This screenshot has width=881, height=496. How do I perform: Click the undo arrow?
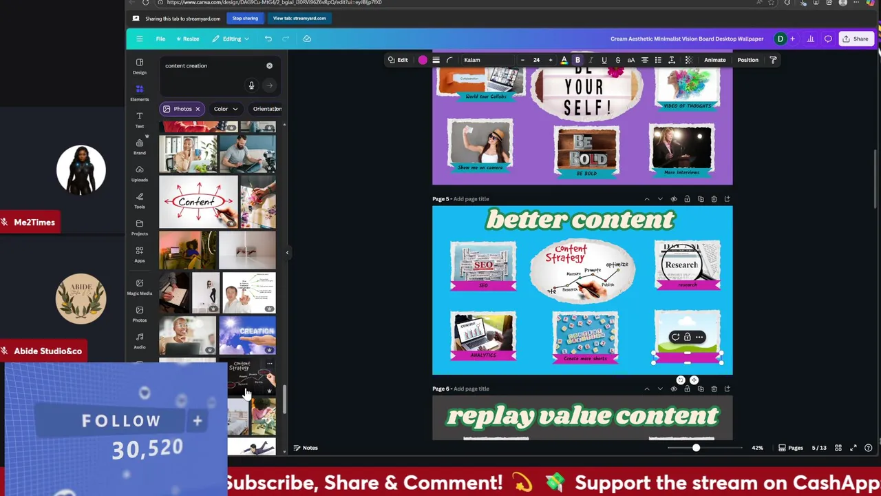(x=268, y=39)
